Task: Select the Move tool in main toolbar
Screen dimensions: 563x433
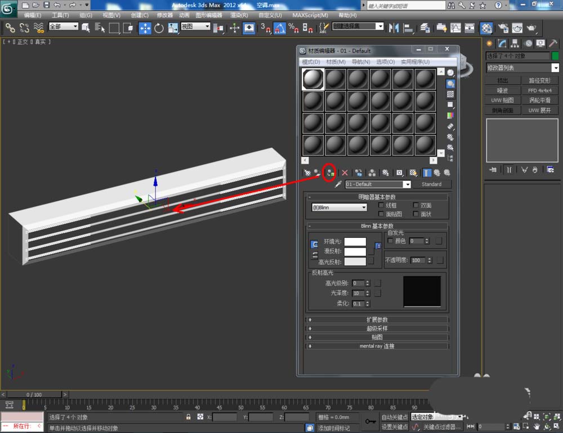Action: 145,28
